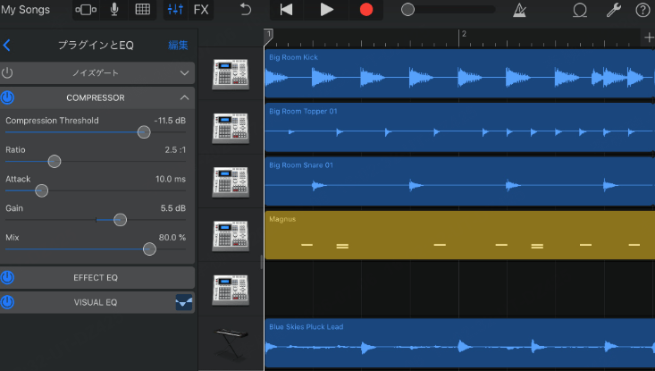This screenshot has width=655, height=371.
Task: Add song section with plus button
Action: pos(649,38)
